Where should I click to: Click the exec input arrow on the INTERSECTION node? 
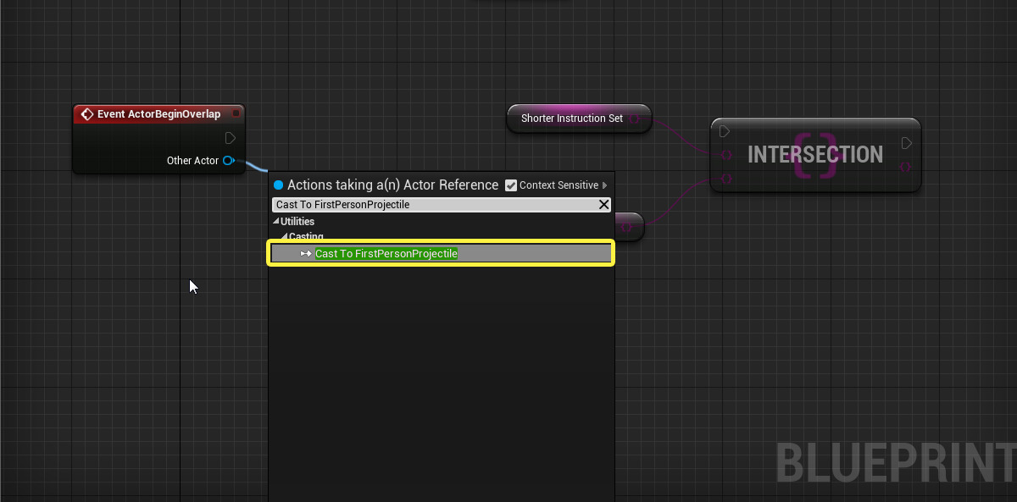point(725,131)
